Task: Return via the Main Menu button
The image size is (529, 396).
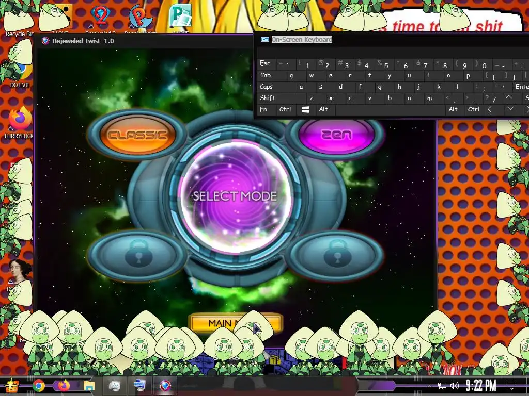Action: coord(235,323)
